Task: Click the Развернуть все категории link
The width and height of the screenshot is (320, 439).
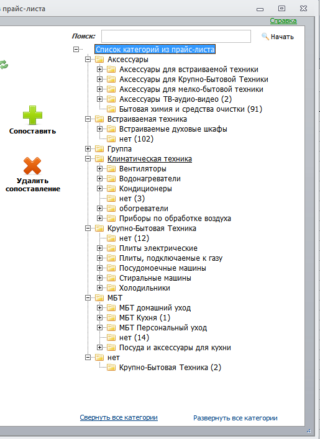Action: click(235, 418)
